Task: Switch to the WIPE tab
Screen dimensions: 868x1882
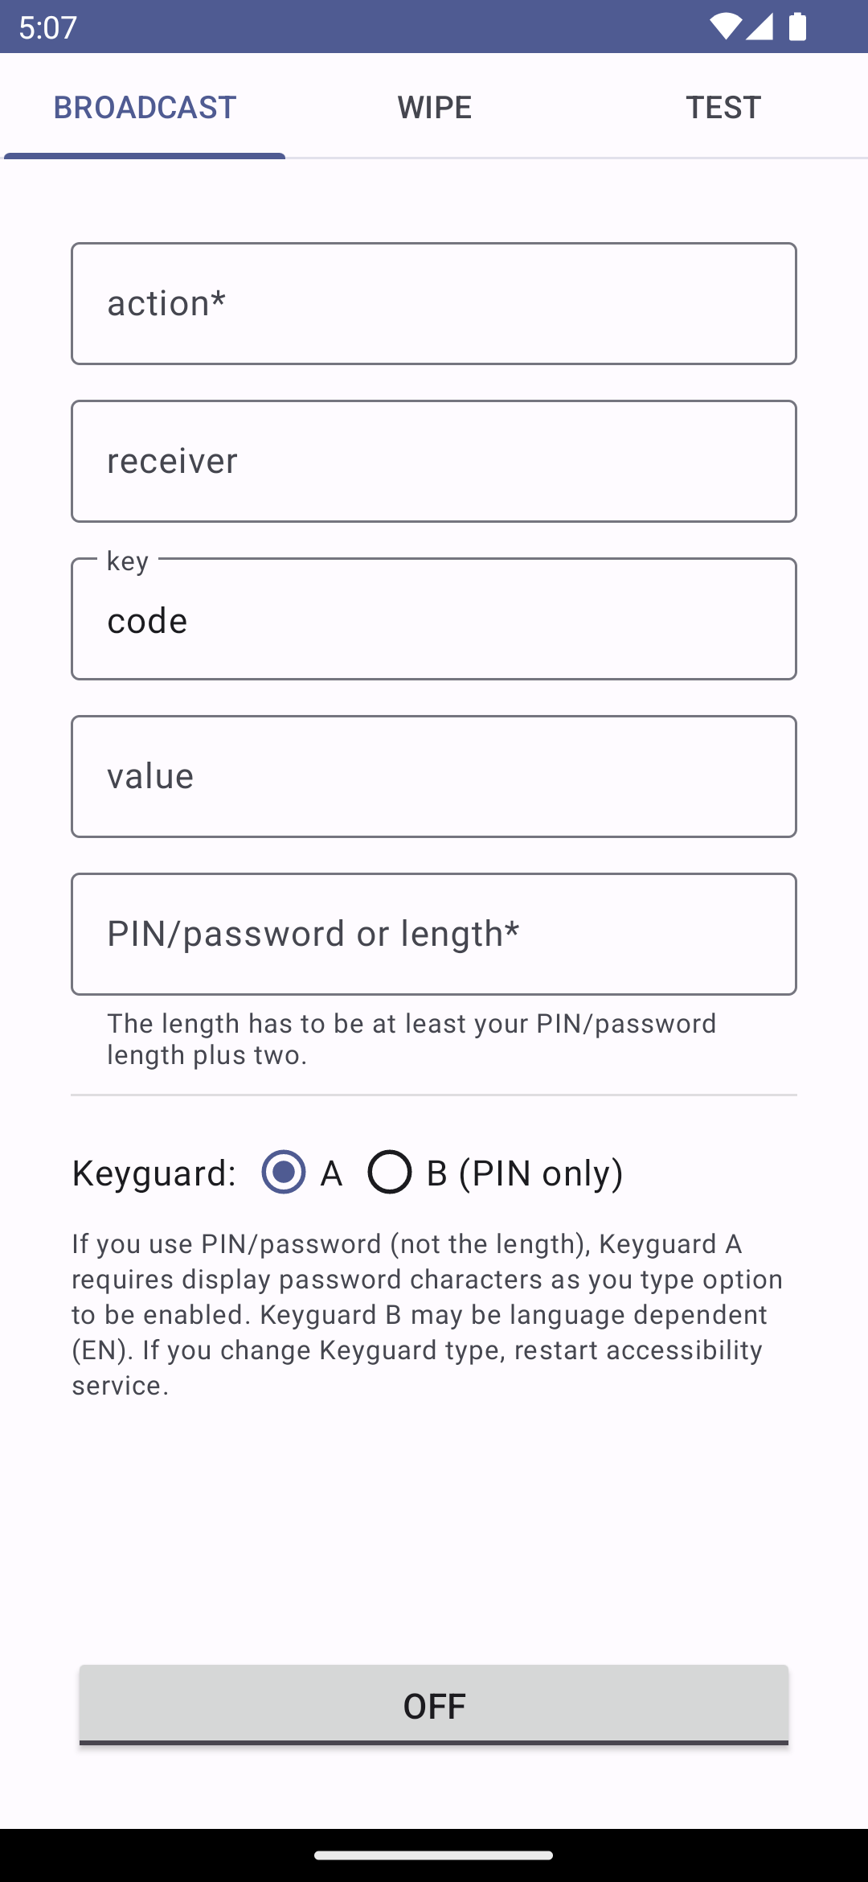Action: click(434, 107)
